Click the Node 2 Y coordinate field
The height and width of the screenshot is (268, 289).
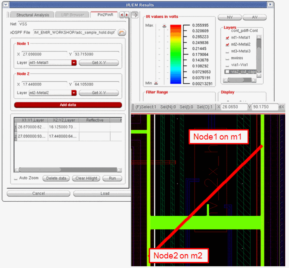97,84
